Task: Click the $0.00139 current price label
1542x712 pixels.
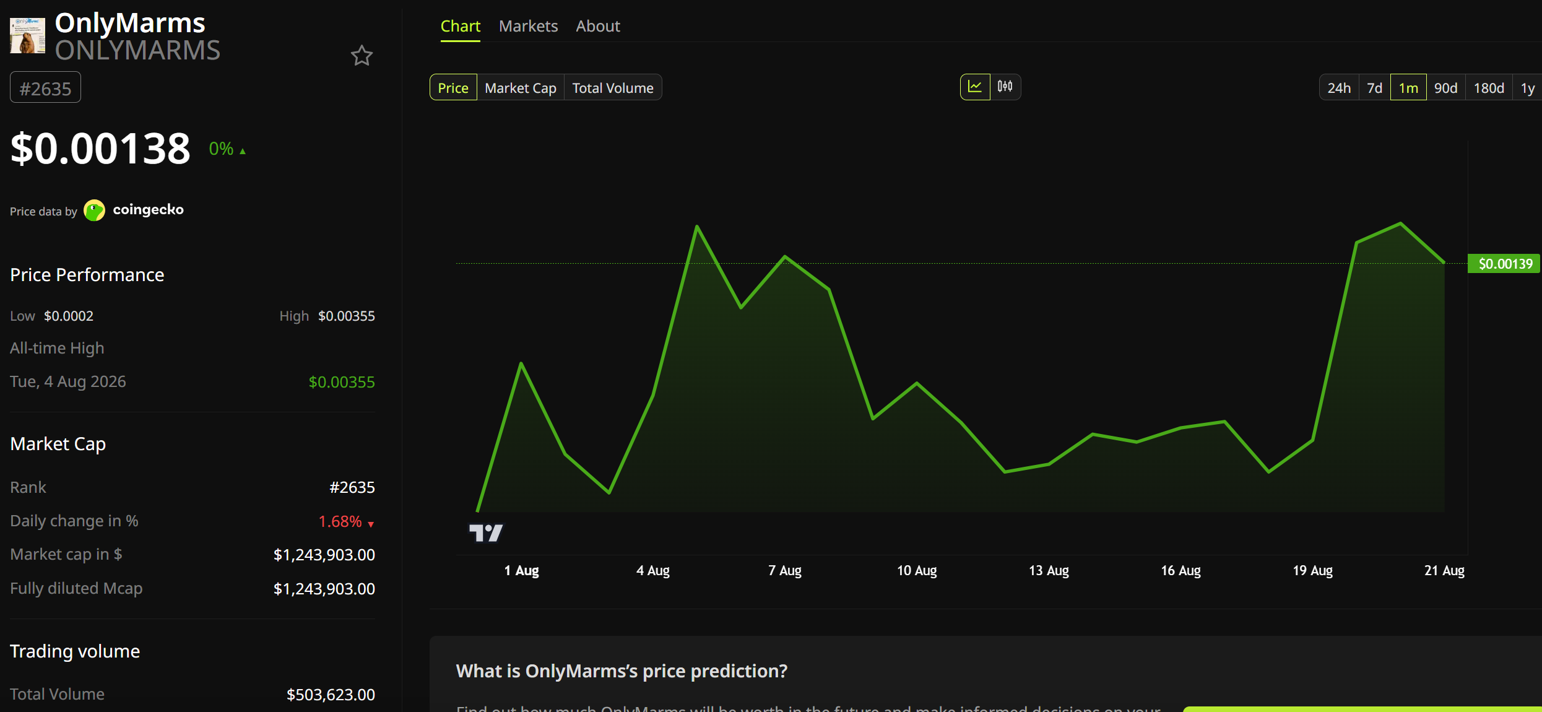Action: click(x=1505, y=264)
